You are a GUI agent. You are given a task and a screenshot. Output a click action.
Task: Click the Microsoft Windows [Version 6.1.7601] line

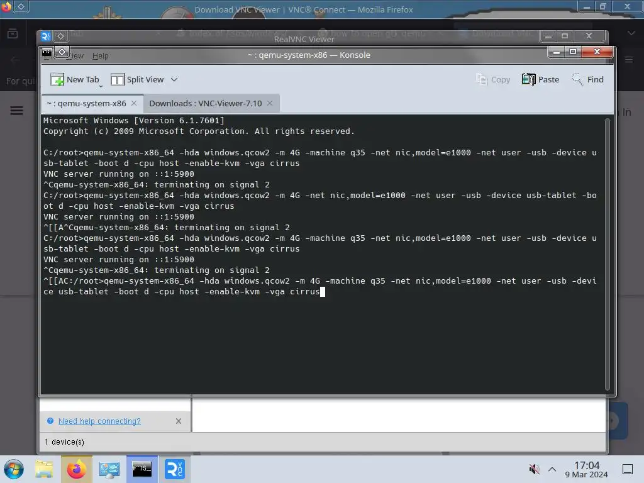[x=134, y=120]
